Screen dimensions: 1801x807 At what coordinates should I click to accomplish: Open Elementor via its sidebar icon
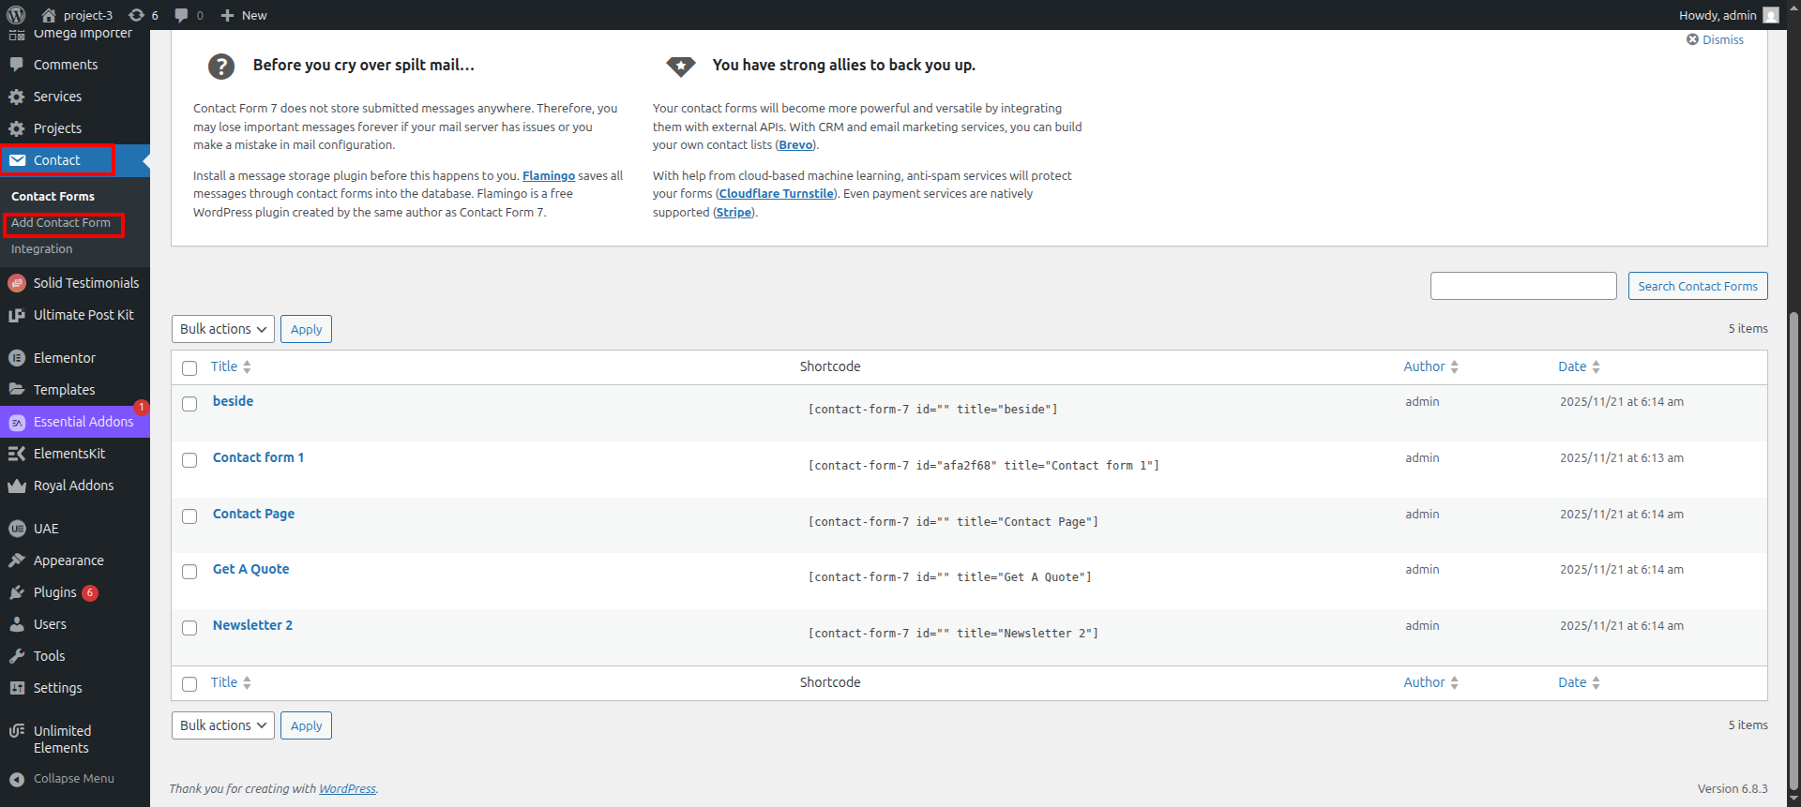point(17,358)
